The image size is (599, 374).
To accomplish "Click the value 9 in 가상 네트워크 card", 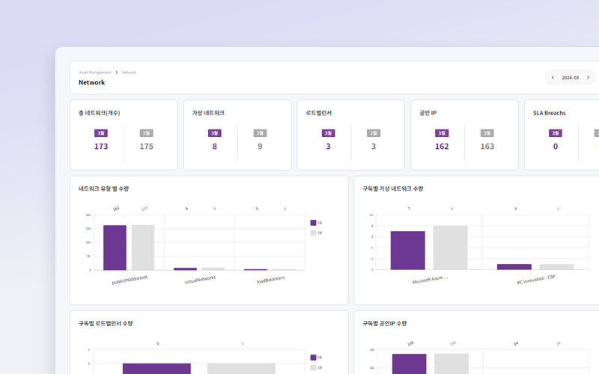I will tap(260, 146).
